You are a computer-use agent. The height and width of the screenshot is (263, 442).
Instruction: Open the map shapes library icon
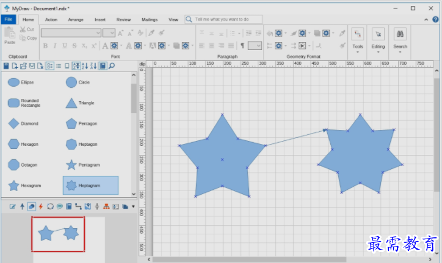(88, 207)
